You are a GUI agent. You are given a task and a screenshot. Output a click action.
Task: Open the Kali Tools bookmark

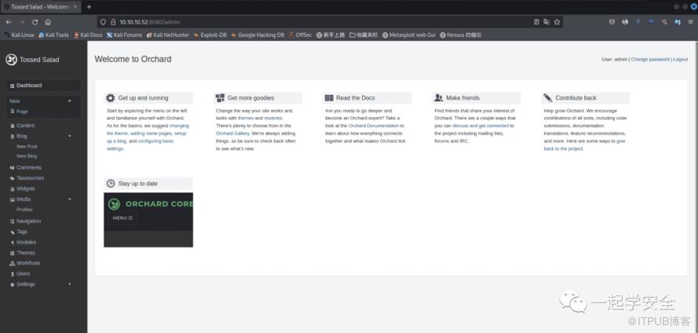point(53,35)
